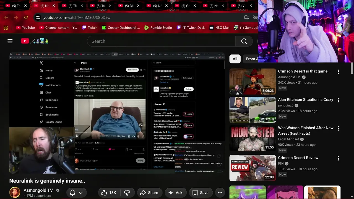Screen dimensions: 354x199
Task: Click the address bar URL
Action: pos(77,17)
